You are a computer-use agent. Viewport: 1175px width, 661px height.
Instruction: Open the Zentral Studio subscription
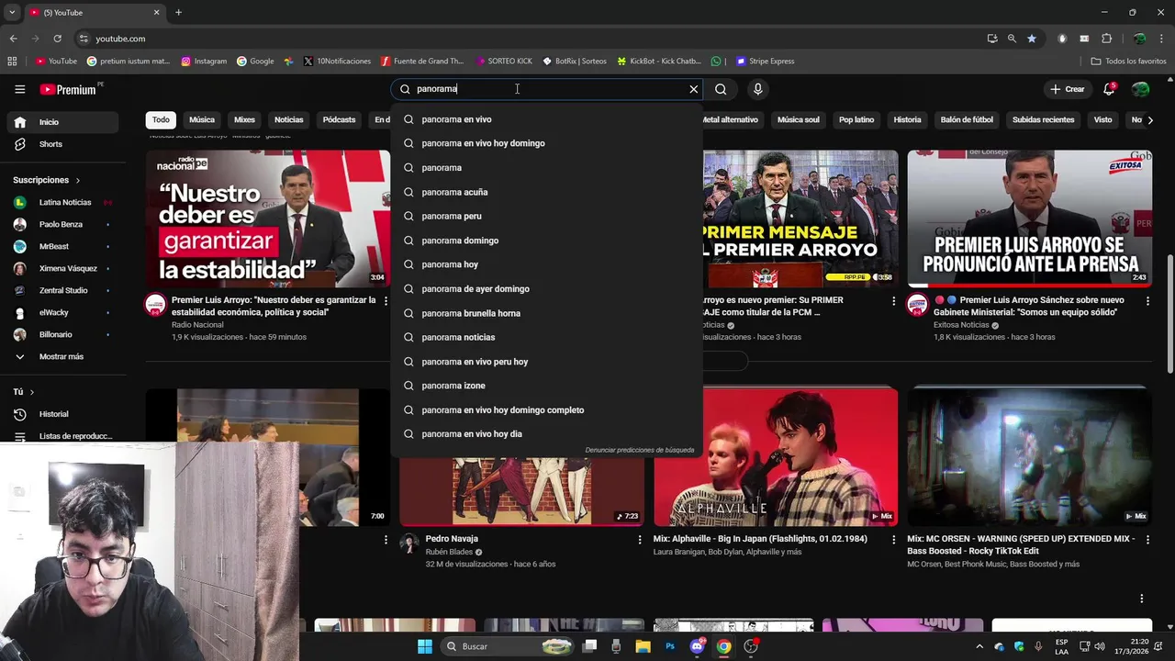tap(62, 290)
